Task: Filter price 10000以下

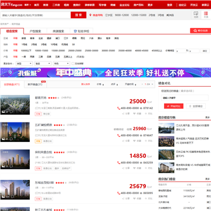Action: (x=26, y=50)
